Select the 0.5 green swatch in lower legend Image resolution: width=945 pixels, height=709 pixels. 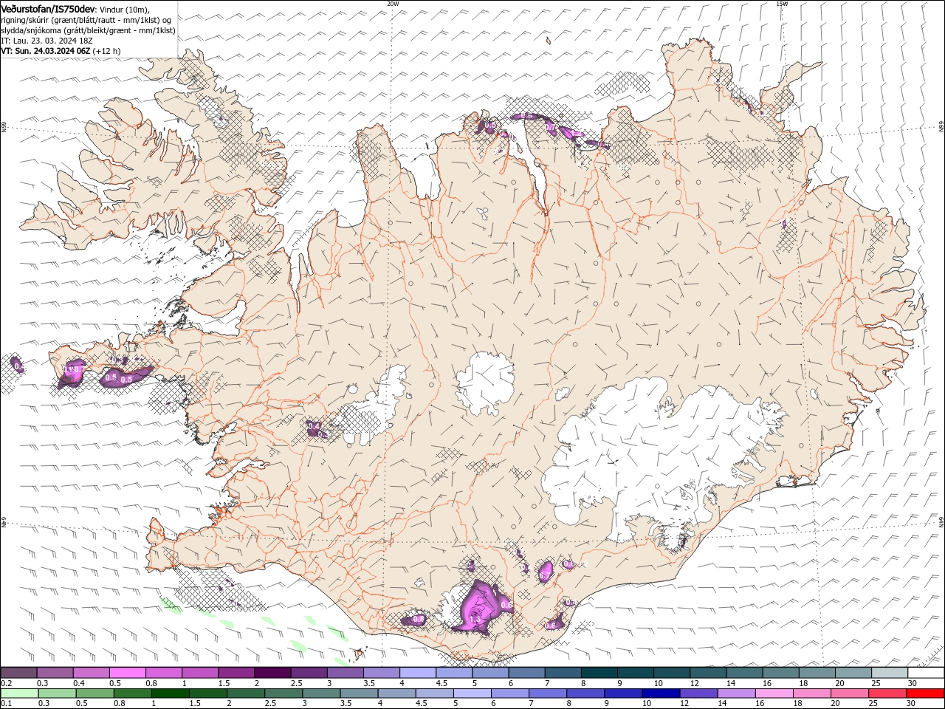click(x=95, y=693)
